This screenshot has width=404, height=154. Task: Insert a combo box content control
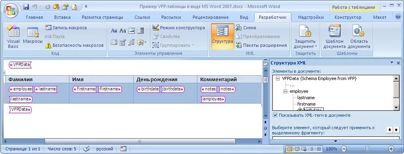[140, 30]
